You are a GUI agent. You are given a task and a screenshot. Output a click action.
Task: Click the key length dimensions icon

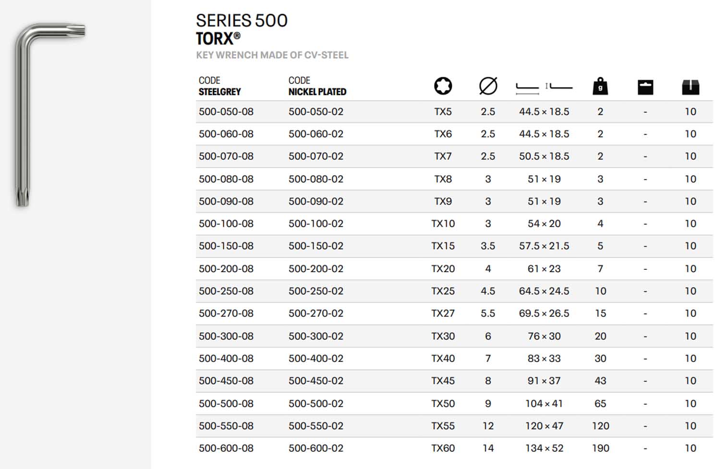[x=544, y=87]
